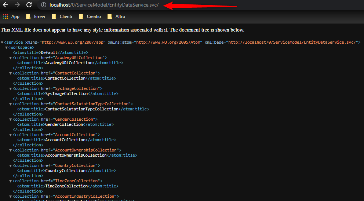Click href value TimeZoneCollection
The width and height of the screenshot is (364, 201).
(76, 181)
